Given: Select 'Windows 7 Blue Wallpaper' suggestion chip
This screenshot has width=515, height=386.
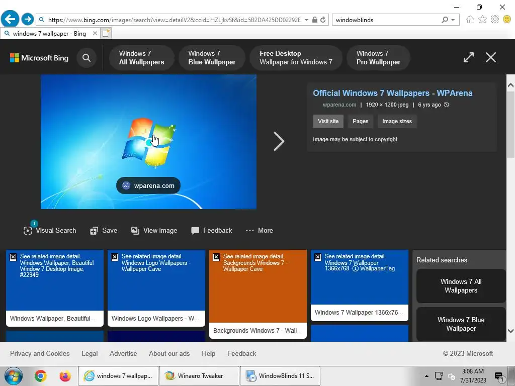Looking at the screenshot, I should pyautogui.click(x=212, y=58).
